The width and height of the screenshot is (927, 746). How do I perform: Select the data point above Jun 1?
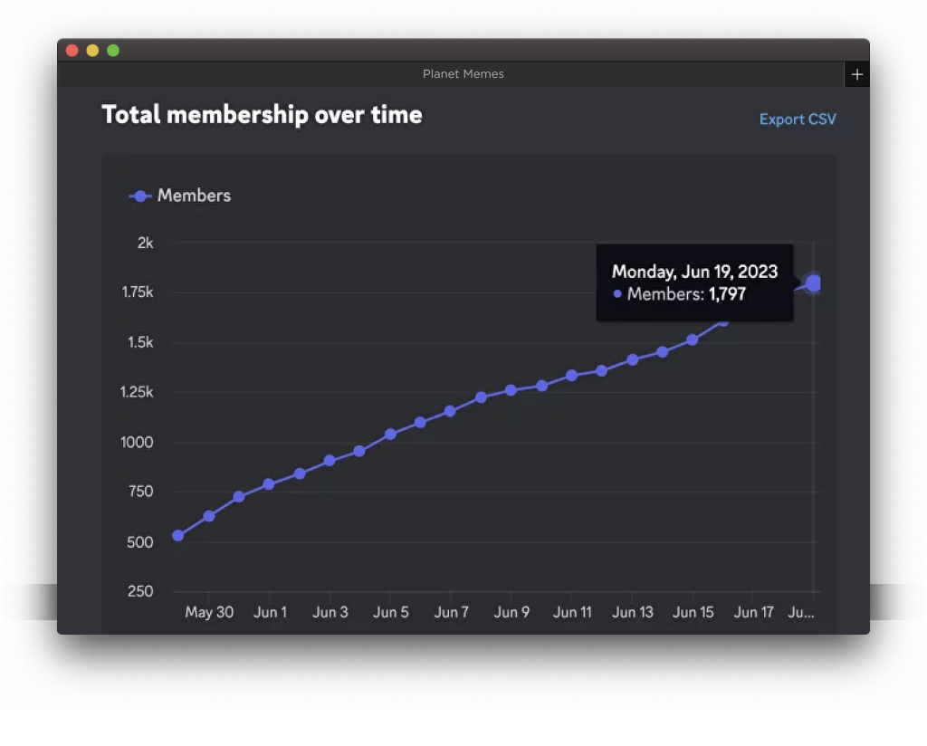tap(269, 484)
